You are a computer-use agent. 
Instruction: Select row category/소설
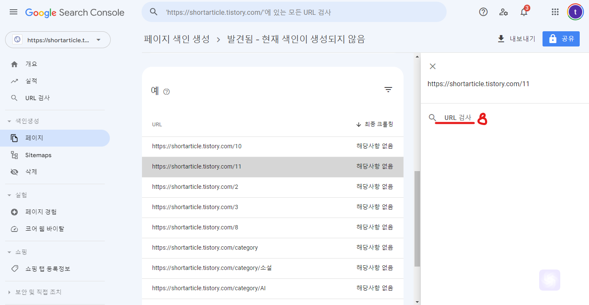[x=273, y=268]
